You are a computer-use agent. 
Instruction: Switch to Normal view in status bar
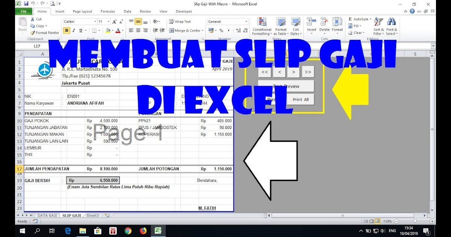(366, 221)
